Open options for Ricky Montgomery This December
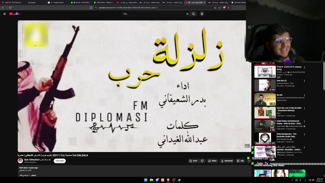This screenshot has width=325, height=183. click(304, 134)
